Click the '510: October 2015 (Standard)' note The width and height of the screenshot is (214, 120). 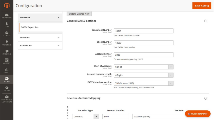(x=134, y=88)
